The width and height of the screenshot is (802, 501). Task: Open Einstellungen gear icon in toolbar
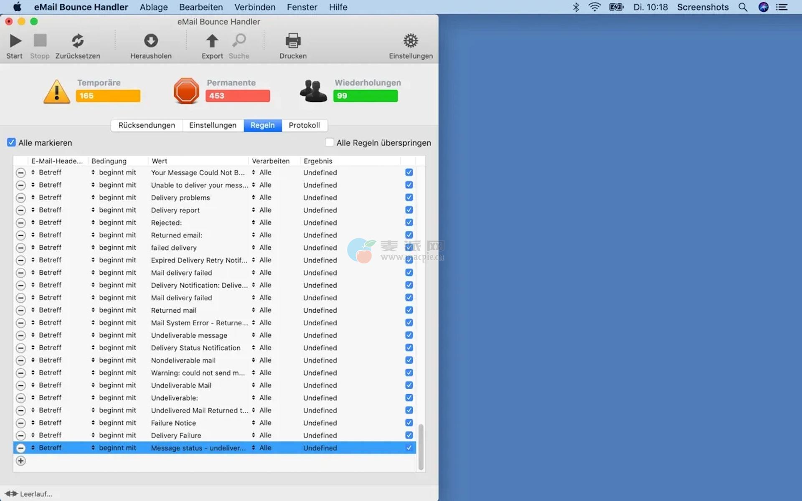pos(410,41)
